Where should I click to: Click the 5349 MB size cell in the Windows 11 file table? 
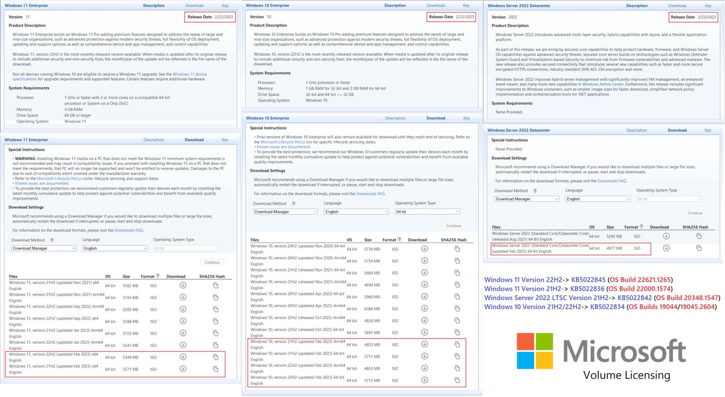tap(130, 357)
